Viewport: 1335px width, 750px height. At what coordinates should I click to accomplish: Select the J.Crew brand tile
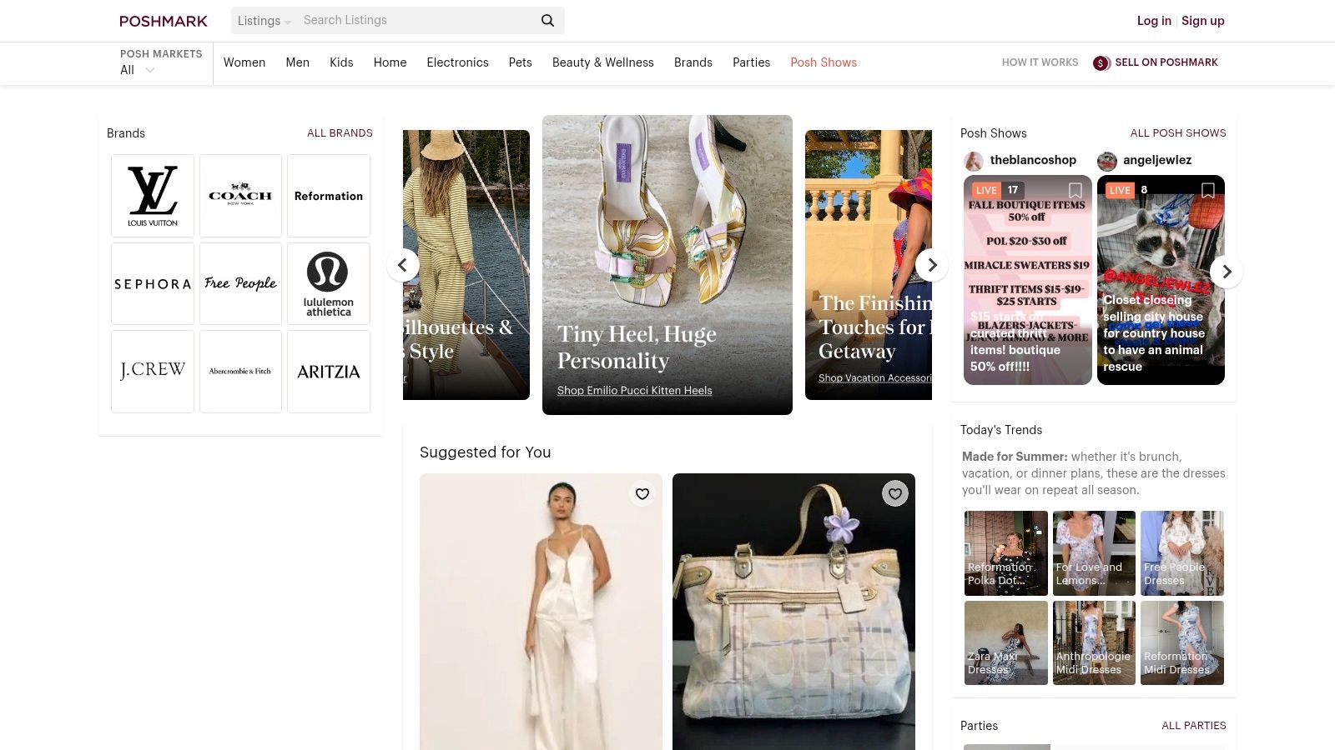click(153, 372)
